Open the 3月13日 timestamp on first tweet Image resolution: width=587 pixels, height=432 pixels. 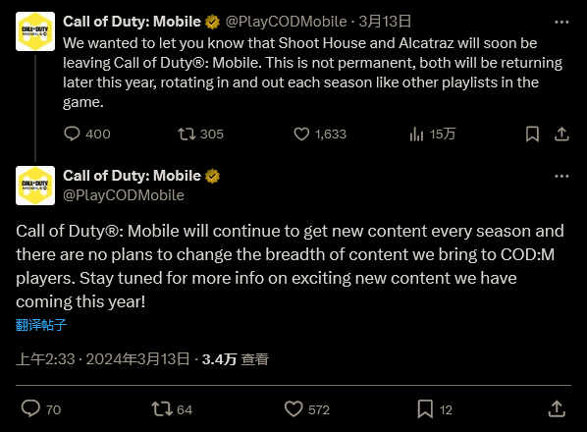coord(385,22)
